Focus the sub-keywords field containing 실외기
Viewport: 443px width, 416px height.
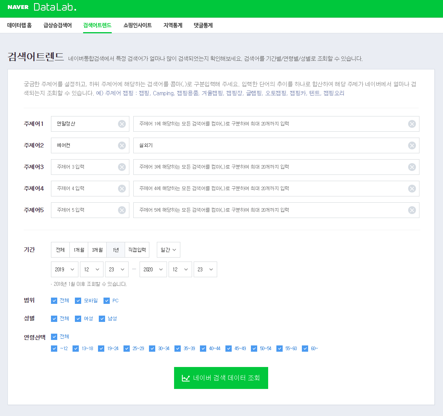[276, 145]
